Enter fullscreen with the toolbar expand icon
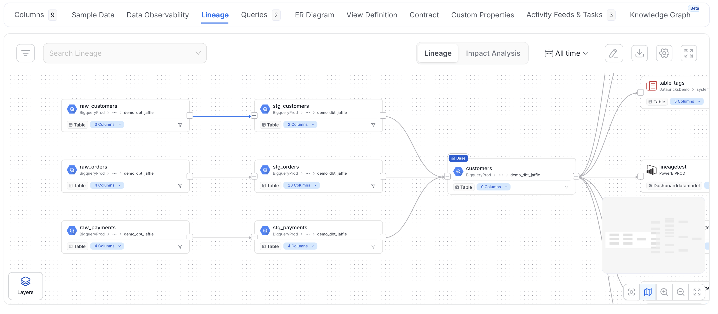718x314 pixels. 689,53
